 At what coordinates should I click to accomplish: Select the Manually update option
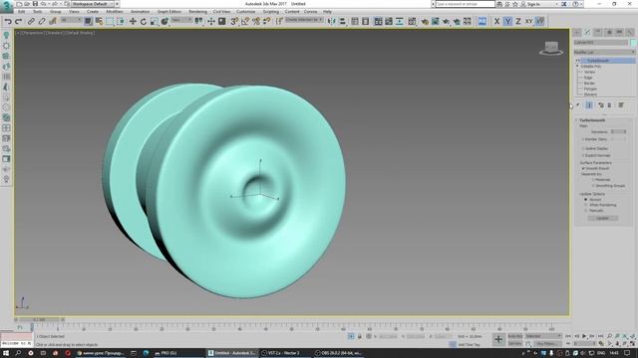tap(586, 211)
